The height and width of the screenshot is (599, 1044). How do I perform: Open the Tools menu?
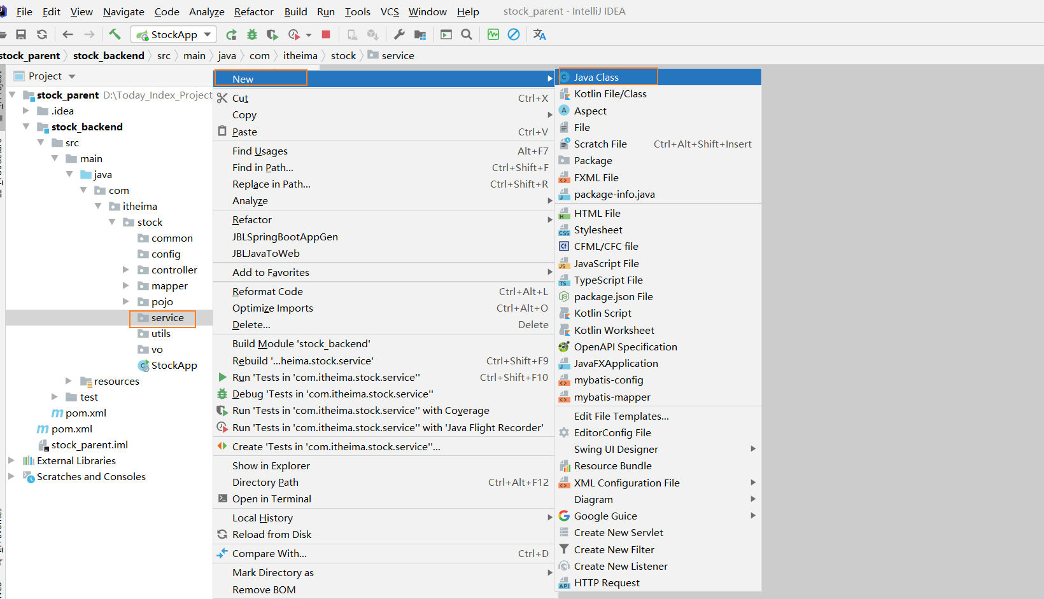point(358,11)
